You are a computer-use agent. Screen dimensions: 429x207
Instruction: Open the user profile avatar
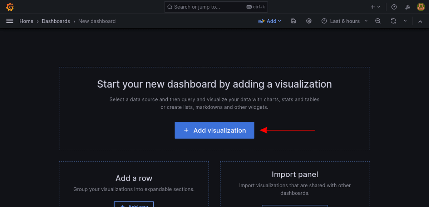[x=420, y=7]
